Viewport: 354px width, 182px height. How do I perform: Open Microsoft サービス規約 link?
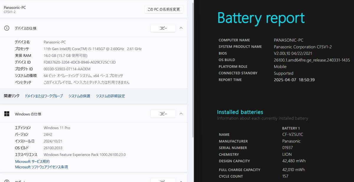pyautogui.click(x=32, y=161)
